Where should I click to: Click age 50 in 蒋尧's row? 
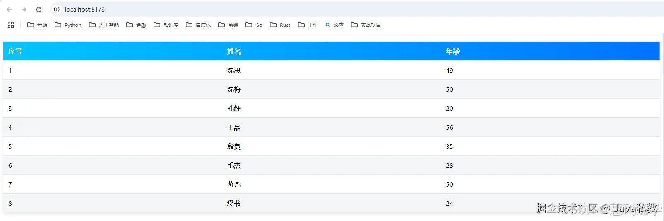click(450, 185)
